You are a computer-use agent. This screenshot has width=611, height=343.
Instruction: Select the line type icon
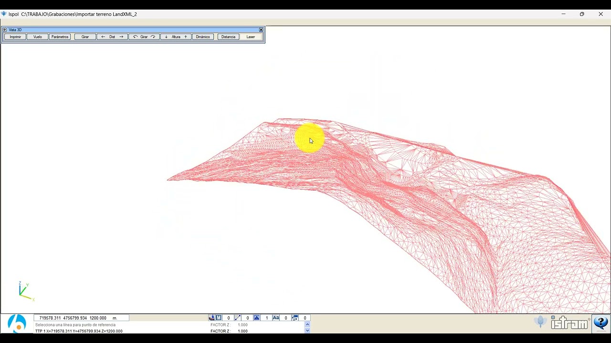point(238,318)
